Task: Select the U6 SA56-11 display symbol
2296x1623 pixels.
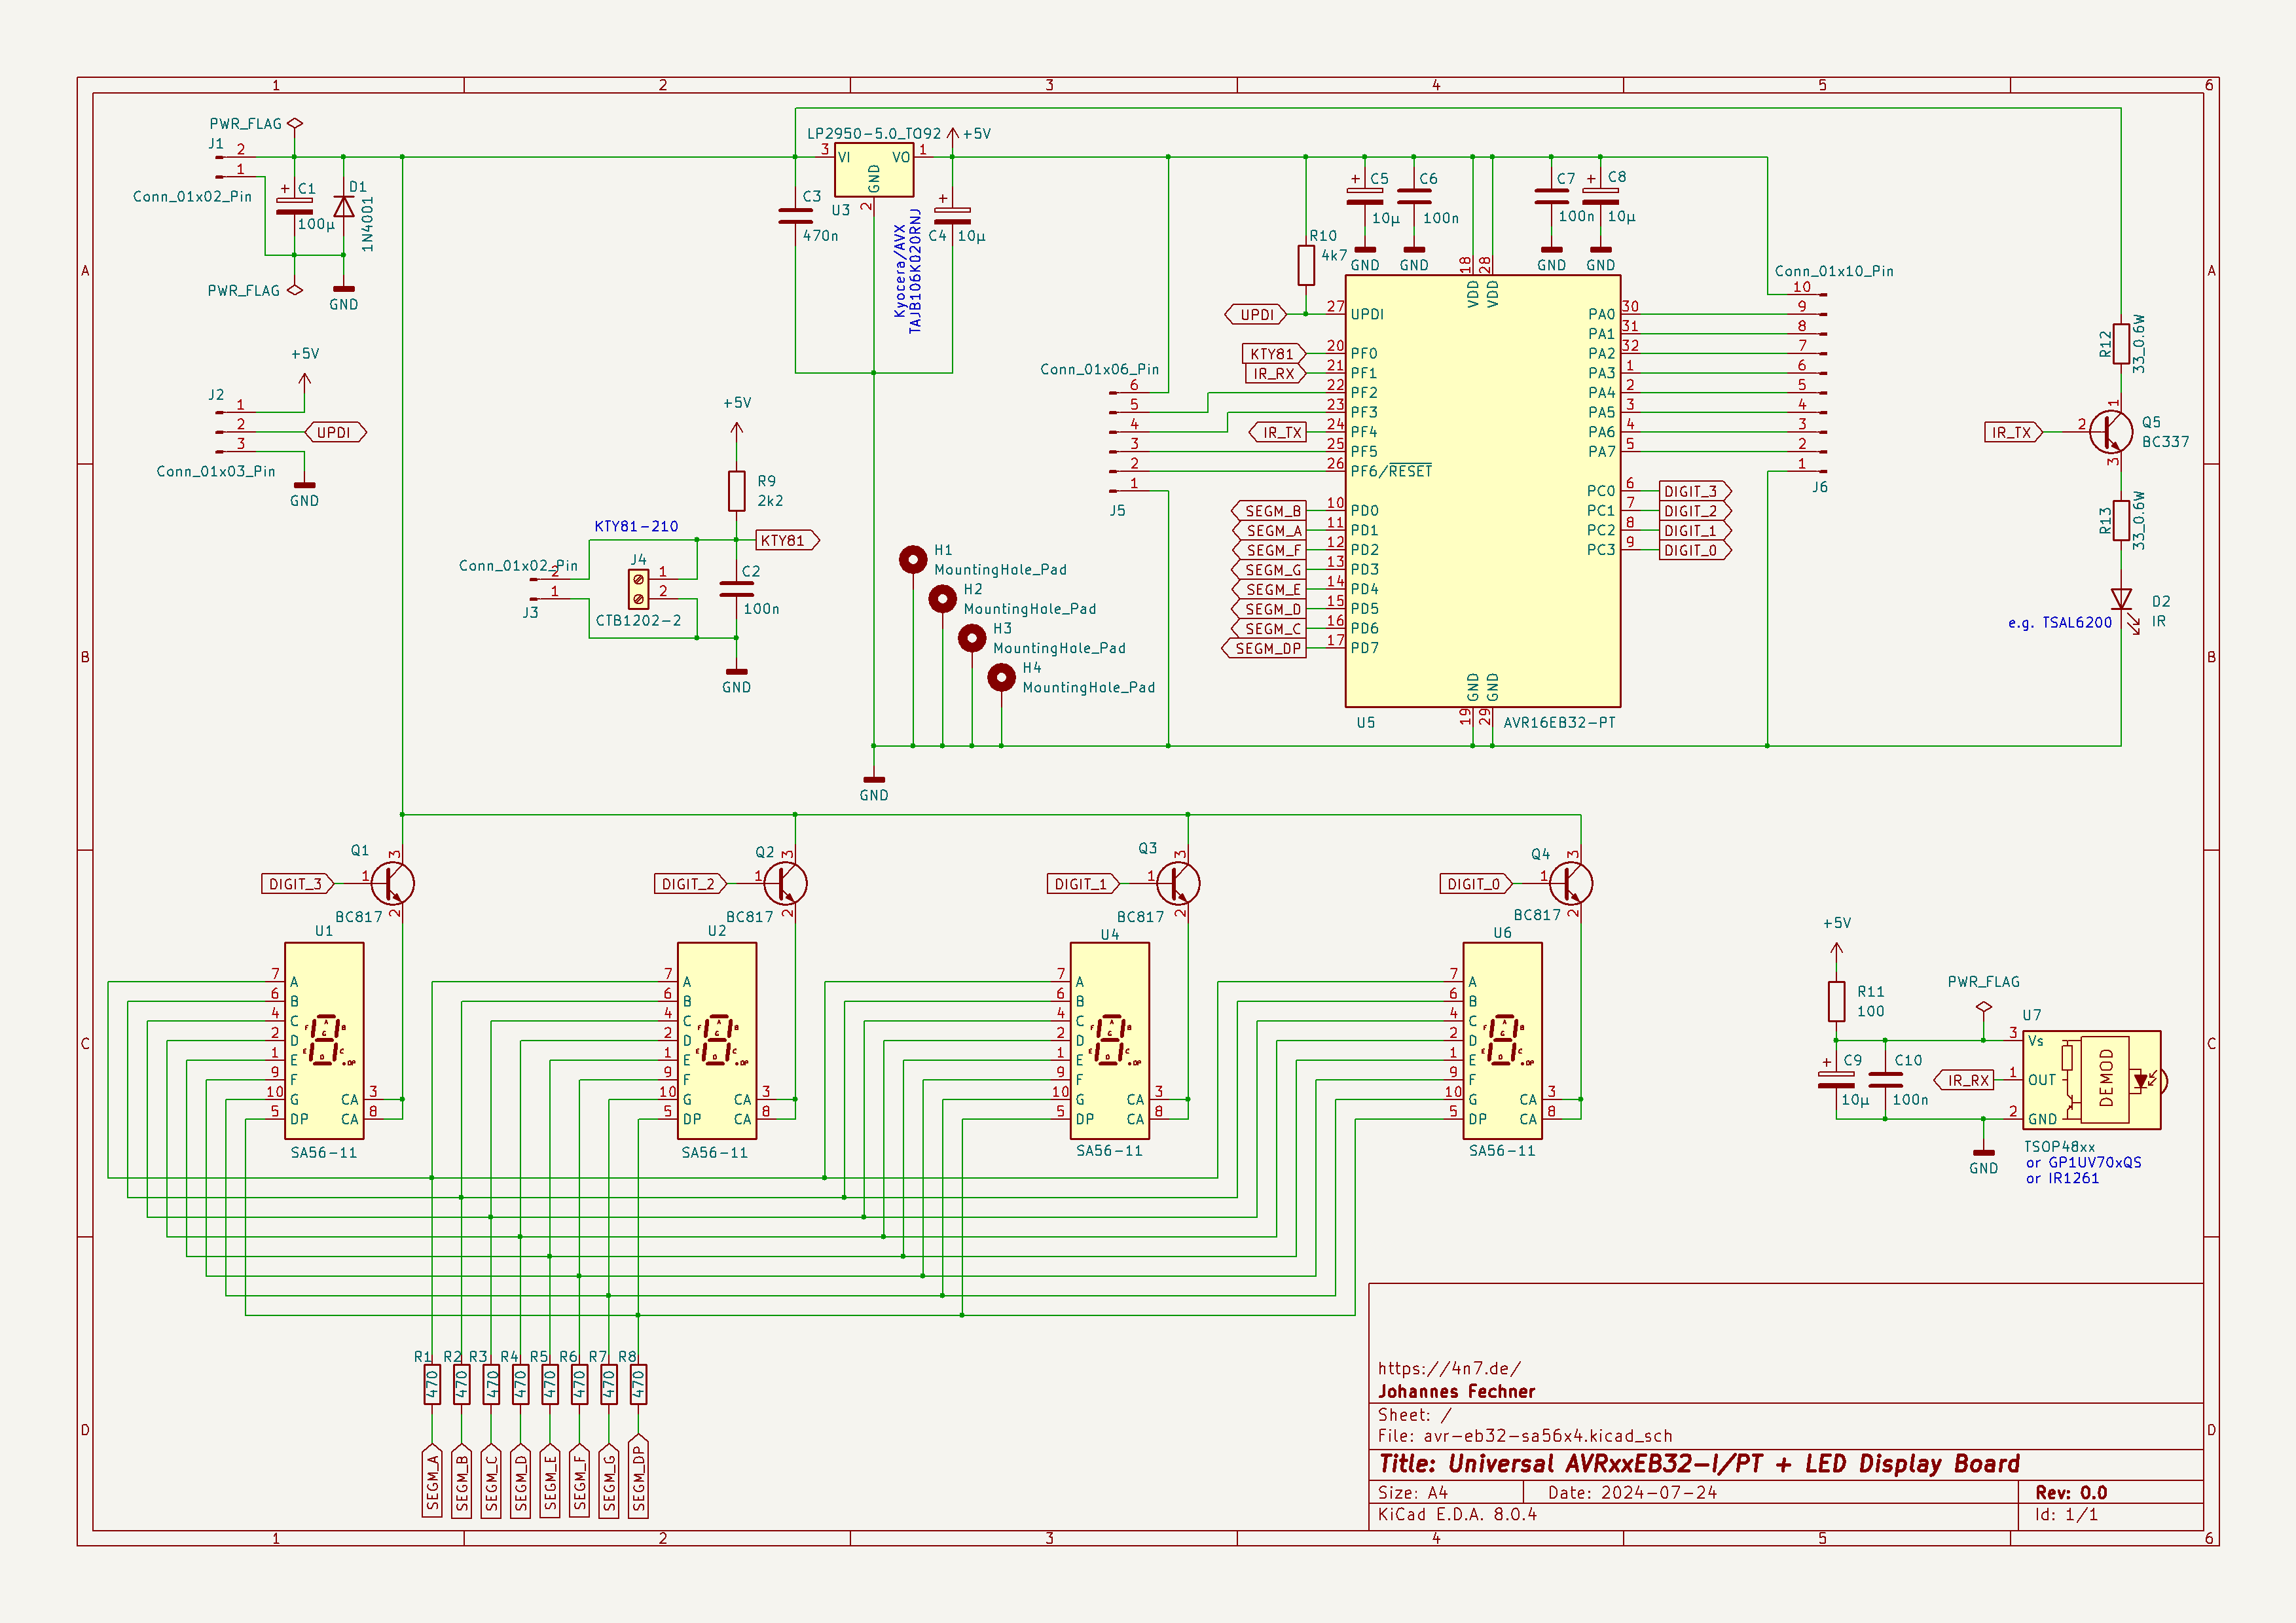Action: [x=1502, y=1041]
